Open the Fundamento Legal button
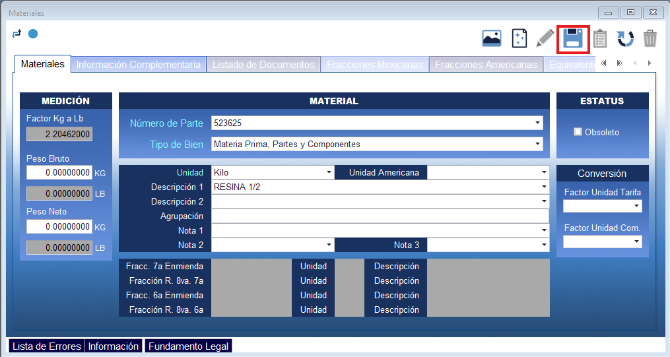 pyautogui.click(x=189, y=346)
